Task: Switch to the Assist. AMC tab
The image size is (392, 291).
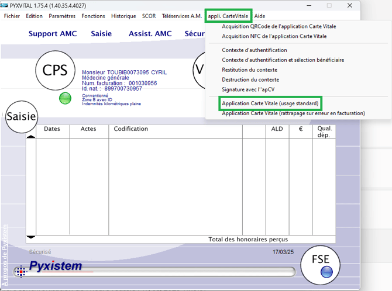Action: pyautogui.click(x=150, y=34)
